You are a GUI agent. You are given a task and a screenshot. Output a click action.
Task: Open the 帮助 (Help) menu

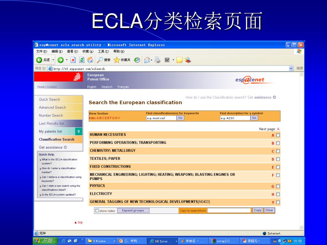coord(119,51)
